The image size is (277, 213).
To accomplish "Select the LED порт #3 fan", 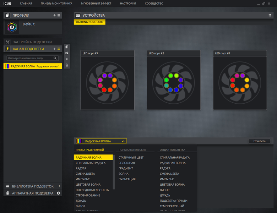I will (x=107, y=80).
